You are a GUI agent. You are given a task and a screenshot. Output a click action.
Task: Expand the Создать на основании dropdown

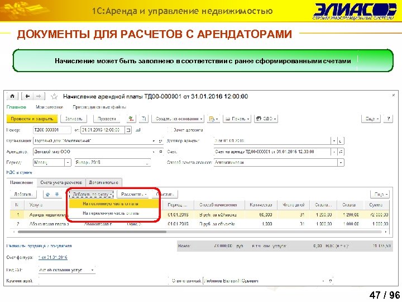(x=178, y=119)
